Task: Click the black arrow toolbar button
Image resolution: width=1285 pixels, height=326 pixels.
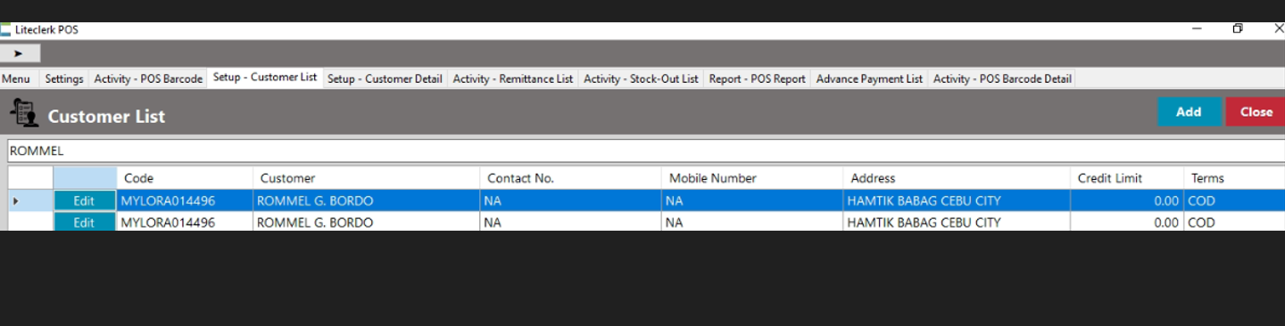Action: pyautogui.click(x=20, y=53)
